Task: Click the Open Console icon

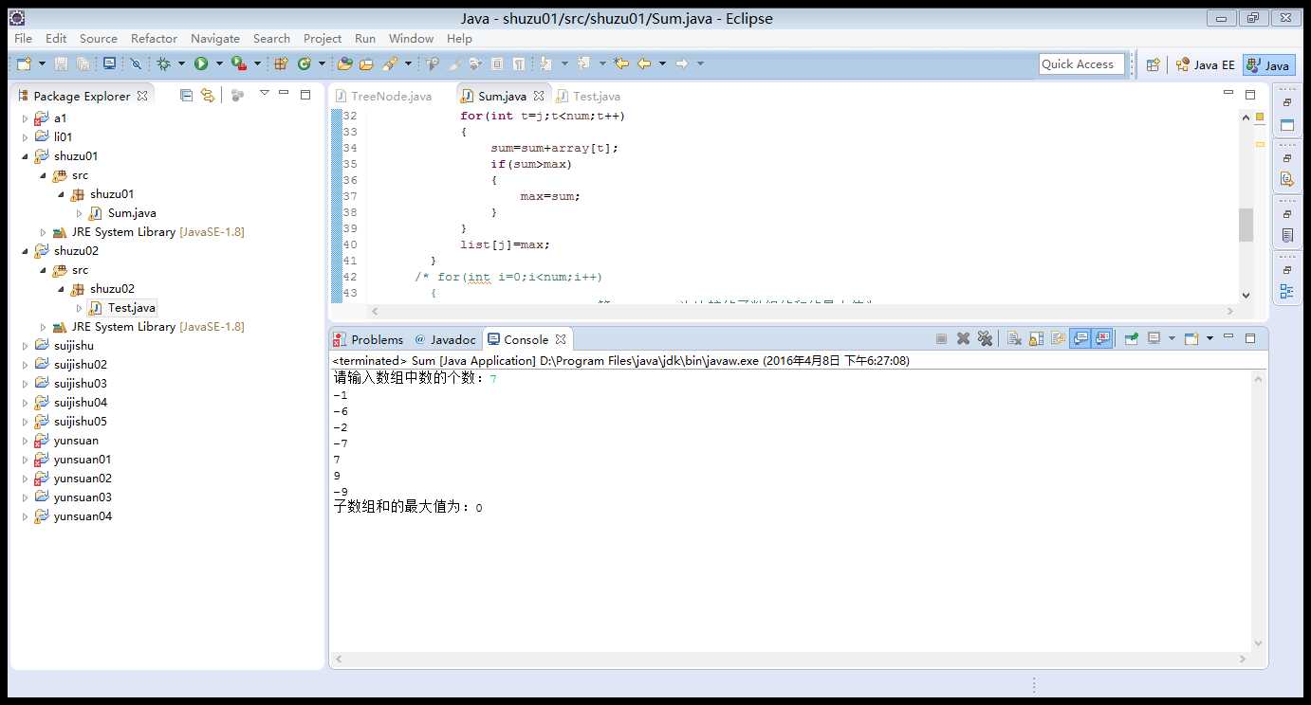Action: click(1193, 338)
